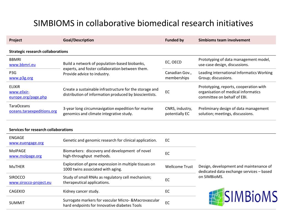This screenshot has height=212, width=283.
Task: Click 'Canadian Gov., memberships' funding cell
Action: 178,75
